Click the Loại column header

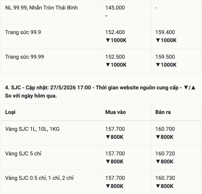point(10,112)
